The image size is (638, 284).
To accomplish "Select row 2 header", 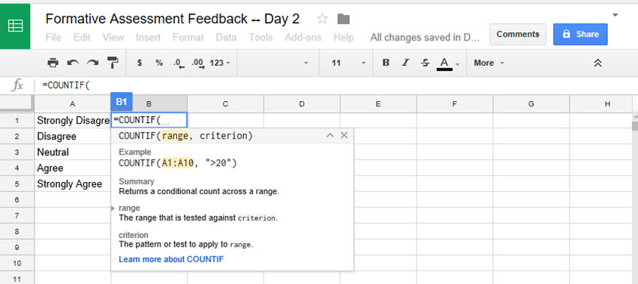I will pyautogui.click(x=17, y=136).
